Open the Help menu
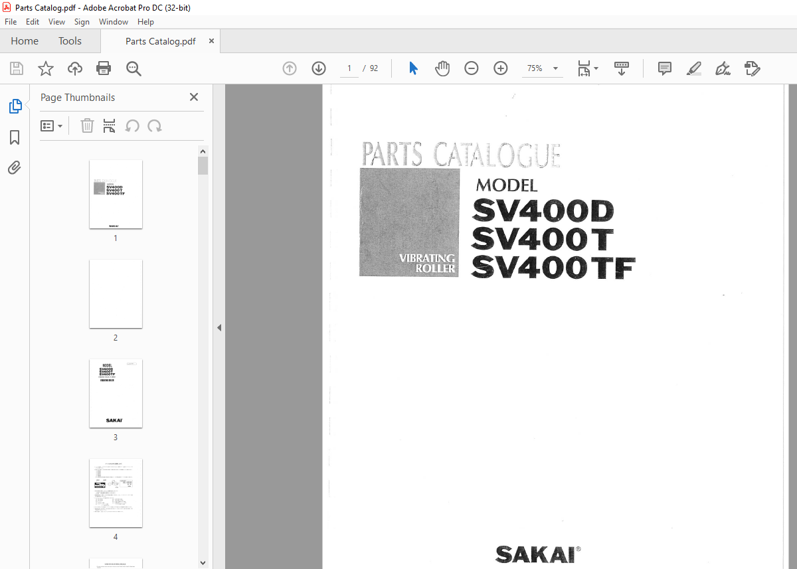The image size is (797, 569). tap(145, 22)
